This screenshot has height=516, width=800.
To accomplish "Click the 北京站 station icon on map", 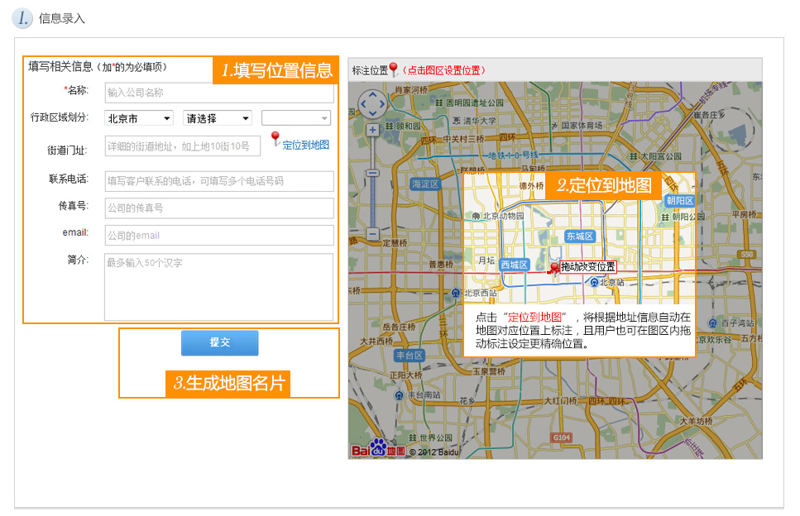I will (594, 282).
